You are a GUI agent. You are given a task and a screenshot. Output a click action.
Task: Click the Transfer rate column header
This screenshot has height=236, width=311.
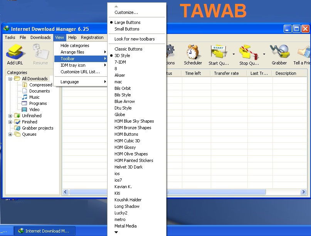pos(226,73)
